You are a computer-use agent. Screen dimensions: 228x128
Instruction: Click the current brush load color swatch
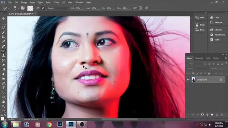pyautogui.click(x=30, y=8)
